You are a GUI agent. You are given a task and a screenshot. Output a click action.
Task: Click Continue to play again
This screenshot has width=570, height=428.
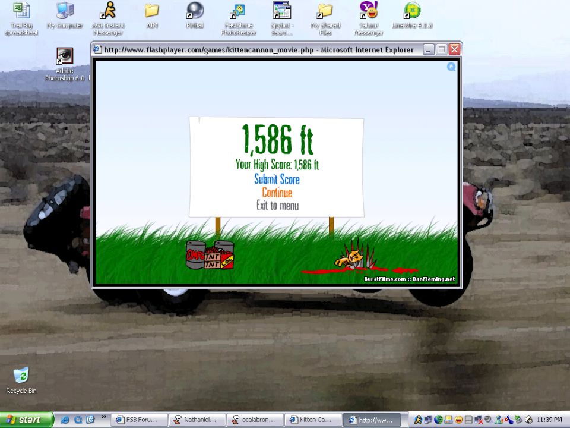click(277, 193)
